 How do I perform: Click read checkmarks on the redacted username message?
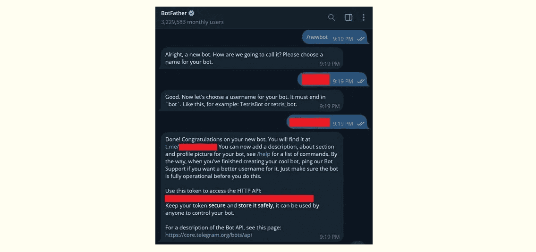pos(361,124)
